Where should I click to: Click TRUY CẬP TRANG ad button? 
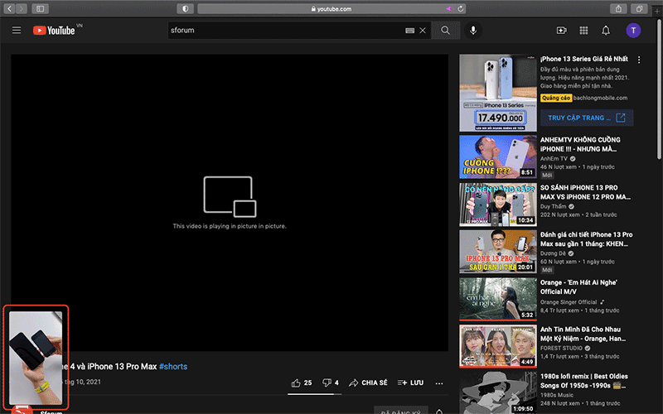pos(587,118)
